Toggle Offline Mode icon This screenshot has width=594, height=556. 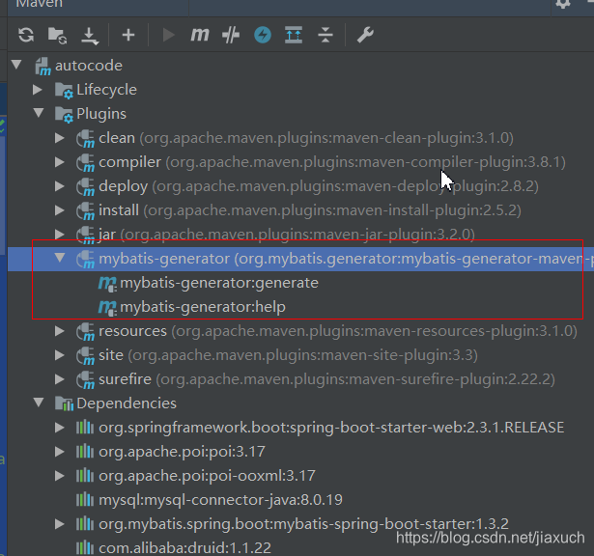coord(231,35)
